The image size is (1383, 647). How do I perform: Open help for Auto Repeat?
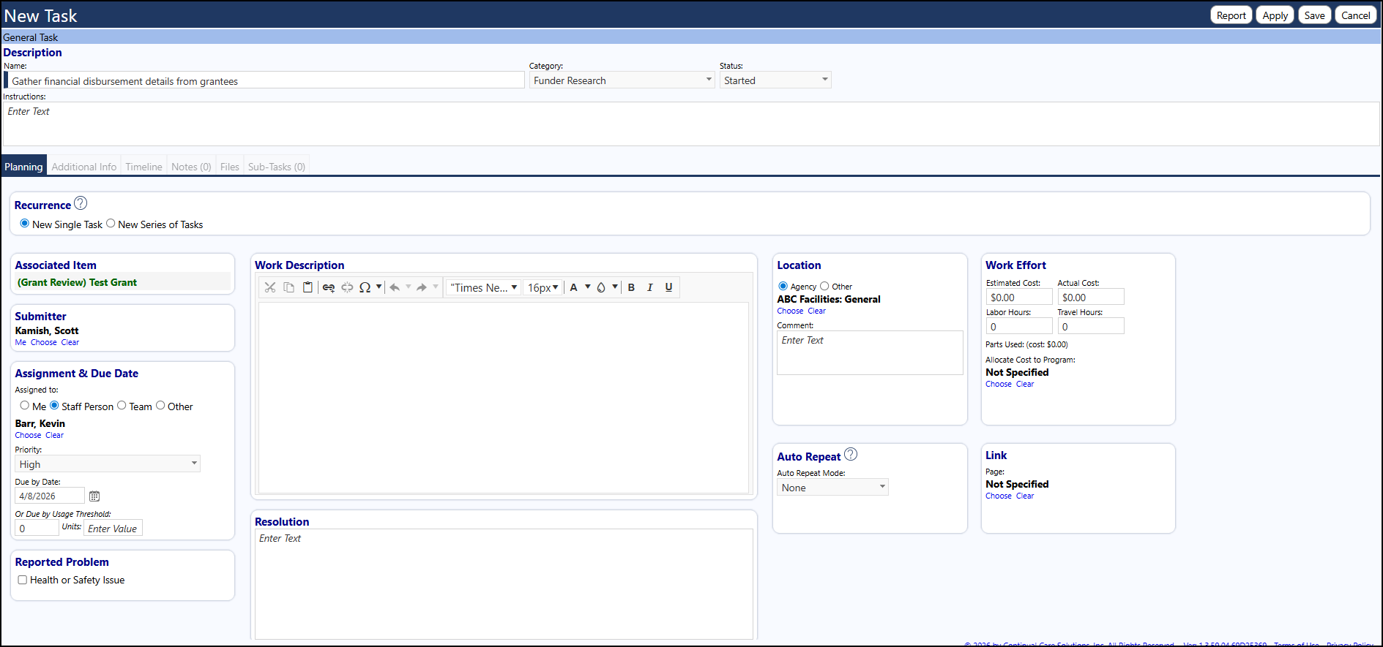click(x=851, y=454)
